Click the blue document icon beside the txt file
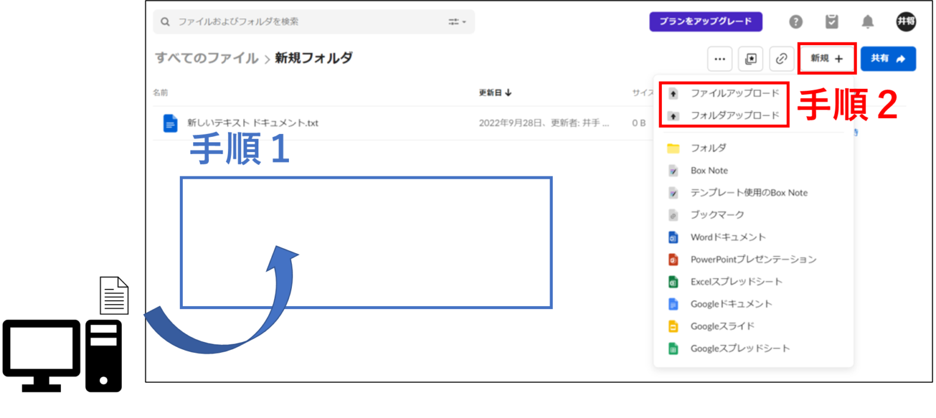The width and height of the screenshot is (936, 418). pyautogui.click(x=171, y=123)
